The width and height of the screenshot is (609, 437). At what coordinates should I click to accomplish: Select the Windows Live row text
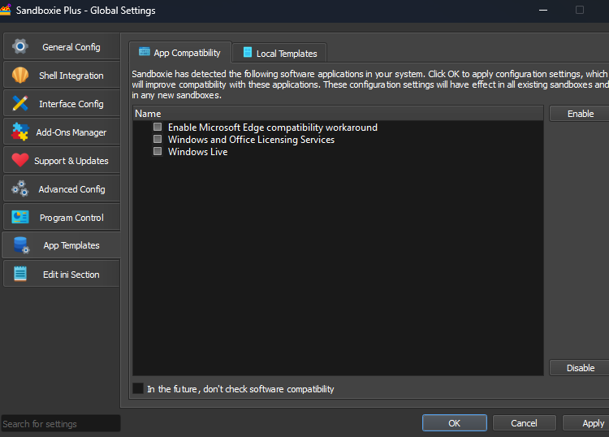pyautogui.click(x=197, y=152)
